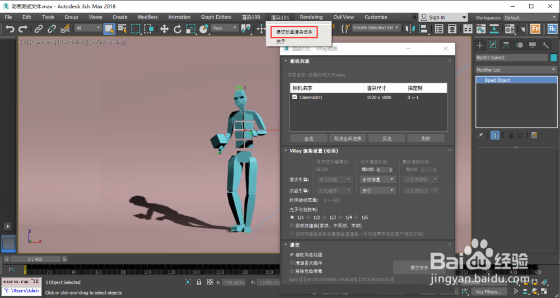Open the Workspaces Default dropdown
Screen dimensions: 560x298
click(530, 17)
